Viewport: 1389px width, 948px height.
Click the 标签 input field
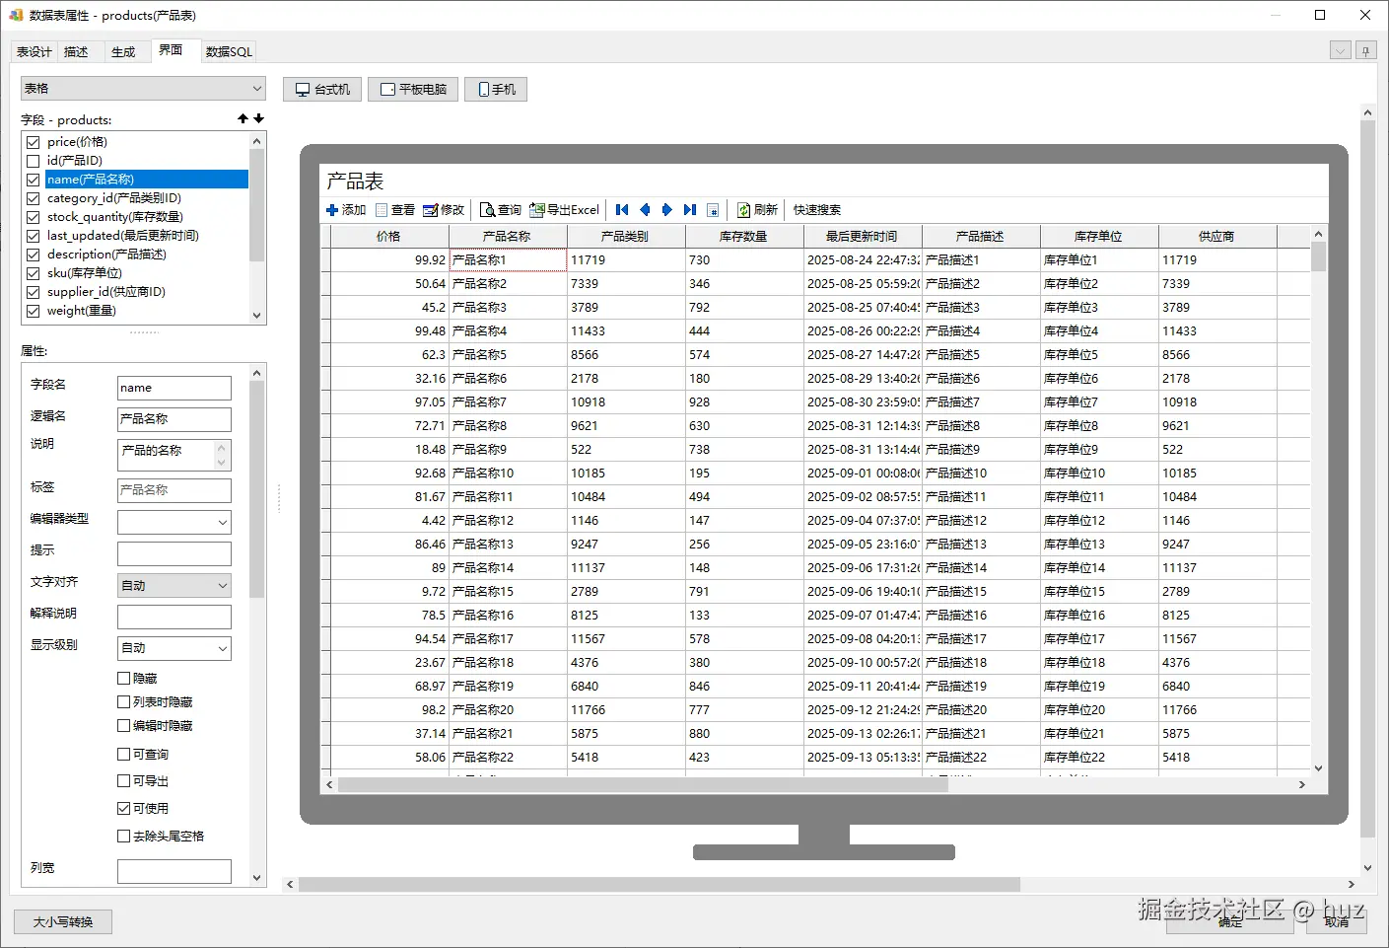(x=174, y=490)
